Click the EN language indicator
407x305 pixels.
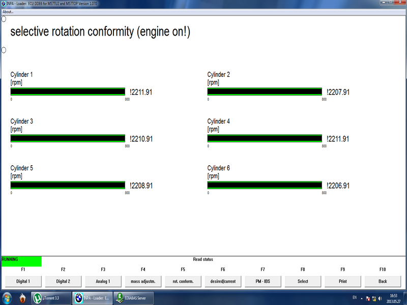(354, 297)
